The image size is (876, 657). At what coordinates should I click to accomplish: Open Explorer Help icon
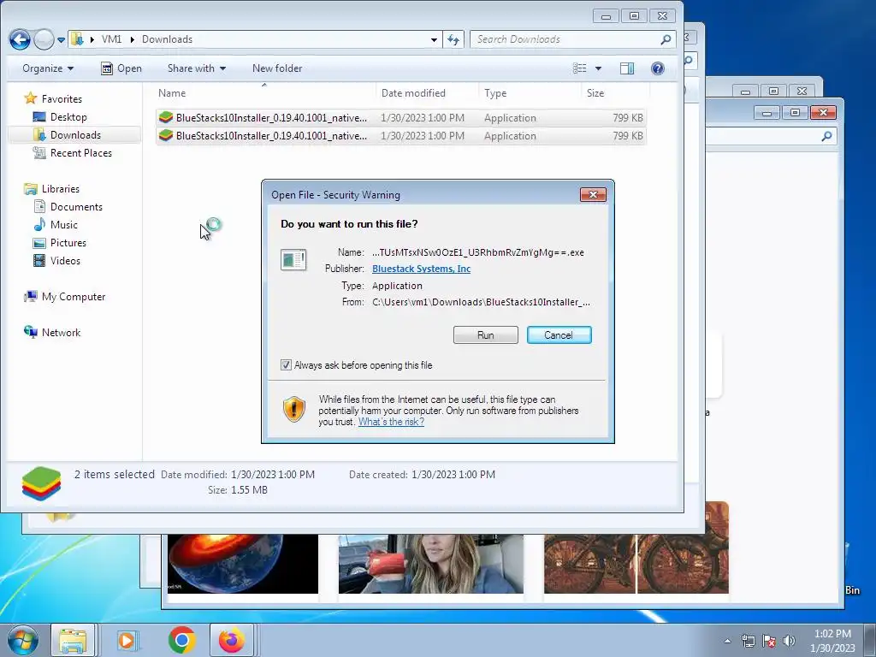click(658, 68)
